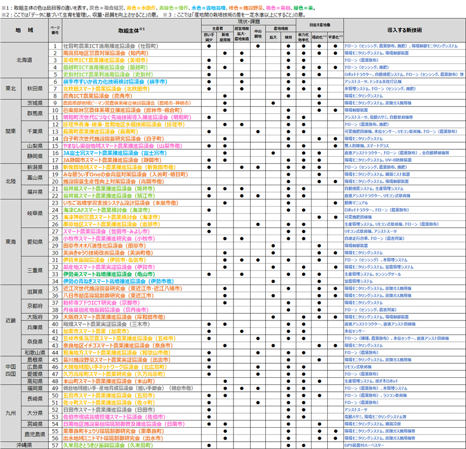The width and height of the screenshot is (466, 449).
Task: Open 壮瞥町農業ICT活用推進協議会 on page 1
Action: [x=111, y=46]
